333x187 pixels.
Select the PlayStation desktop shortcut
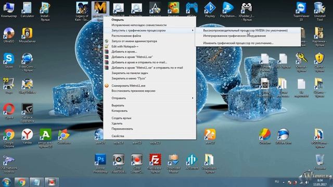[228, 10]
